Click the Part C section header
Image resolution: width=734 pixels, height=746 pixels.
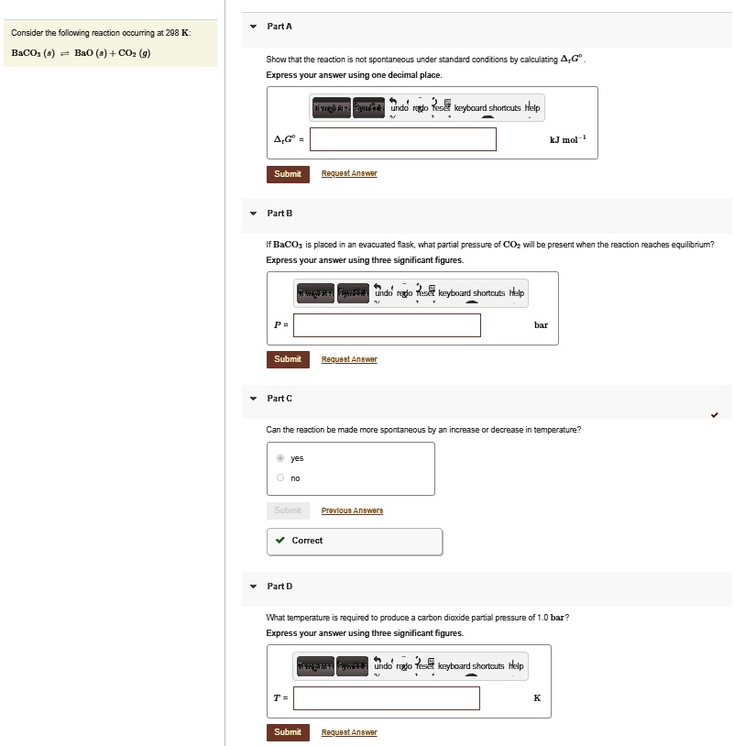pos(279,399)
